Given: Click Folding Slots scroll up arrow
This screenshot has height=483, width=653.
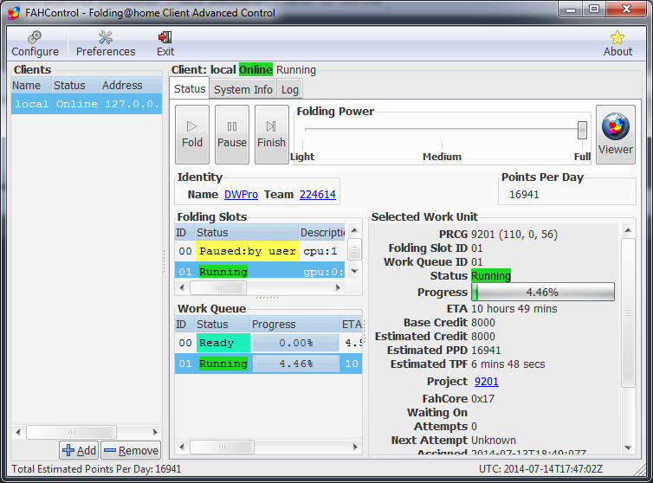Looking at the screenshot, I should (x=354, y=230).
